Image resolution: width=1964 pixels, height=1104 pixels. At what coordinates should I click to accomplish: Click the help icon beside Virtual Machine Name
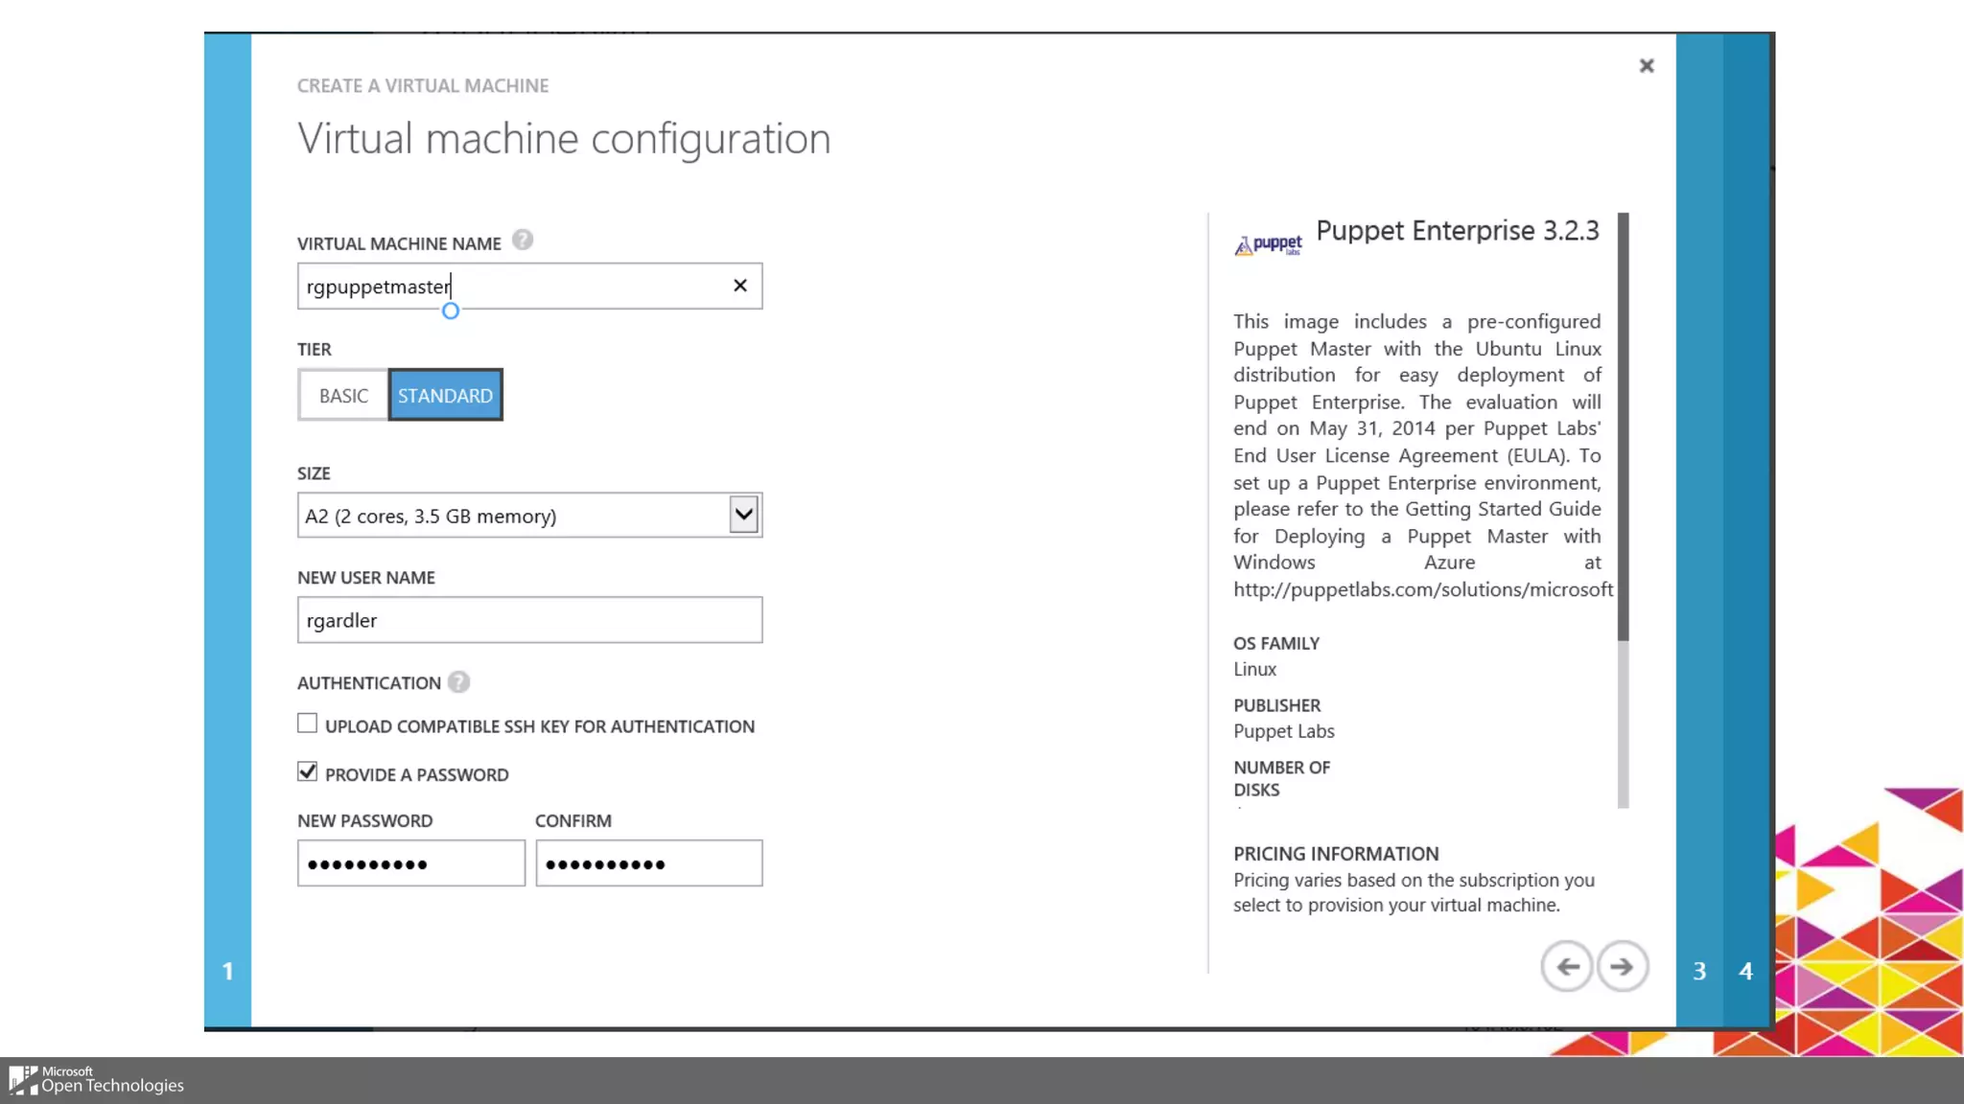tap(522, 240)
